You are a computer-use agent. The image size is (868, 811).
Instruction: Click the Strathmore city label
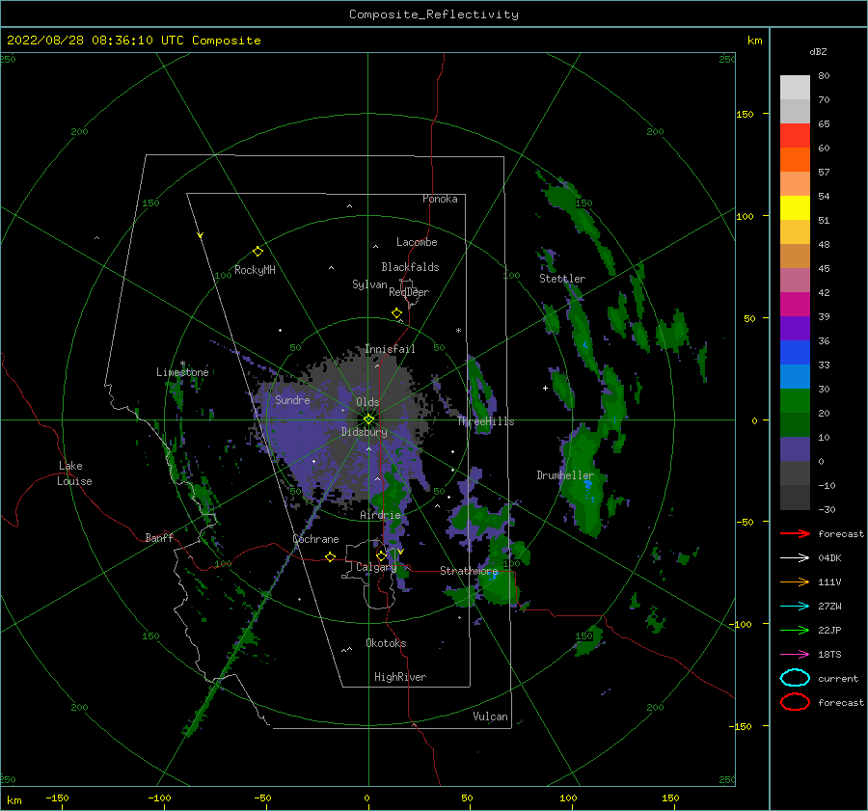(x=469, y=570)
